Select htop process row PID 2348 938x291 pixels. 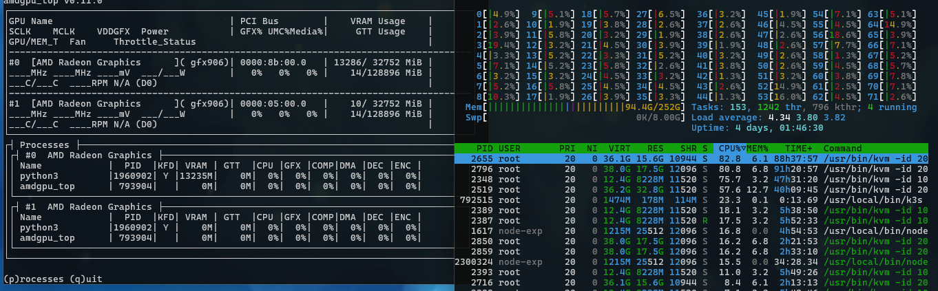pyautogui.click(x=691, y=178)
